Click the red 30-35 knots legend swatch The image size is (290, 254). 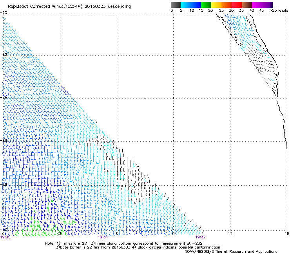[x=237, y=5]
